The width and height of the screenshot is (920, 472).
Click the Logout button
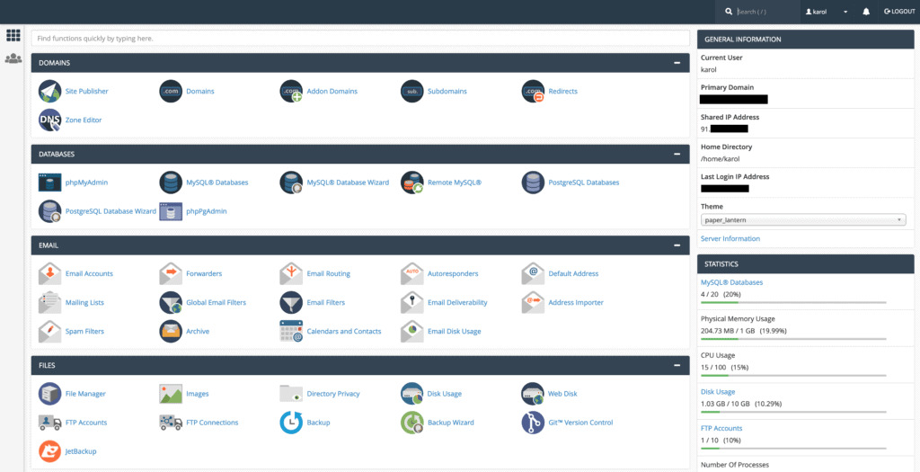(899, 12)
